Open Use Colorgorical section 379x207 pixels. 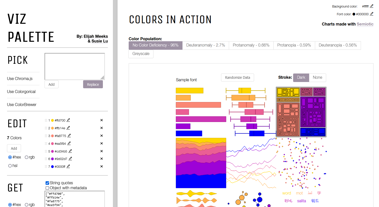pos(21,91)
